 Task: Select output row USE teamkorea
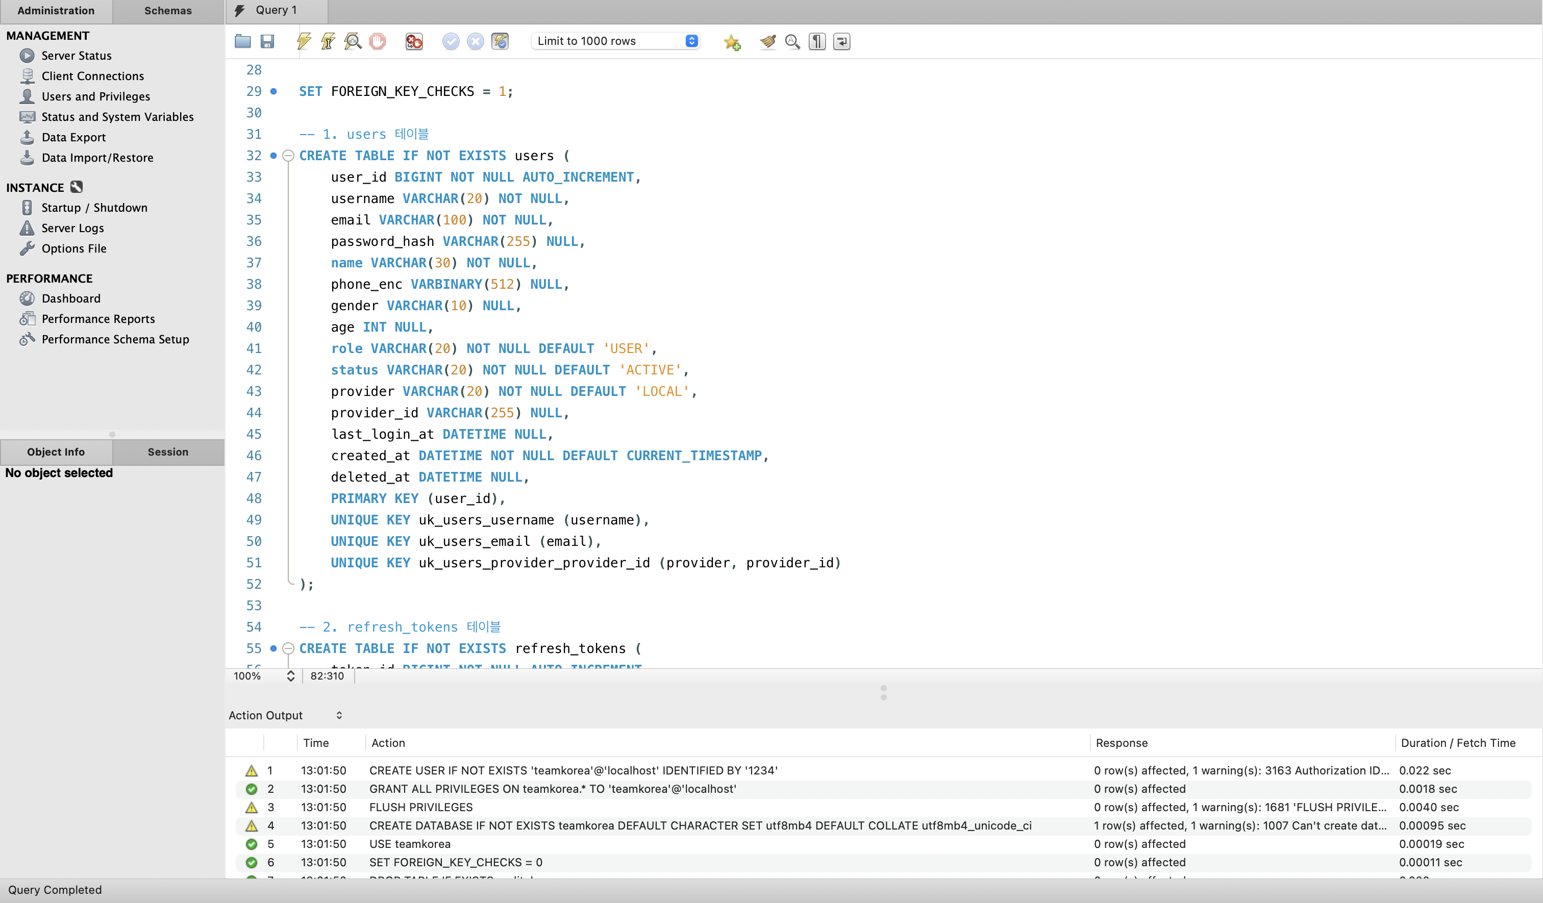pyautogui.click(x=883, y=844)
